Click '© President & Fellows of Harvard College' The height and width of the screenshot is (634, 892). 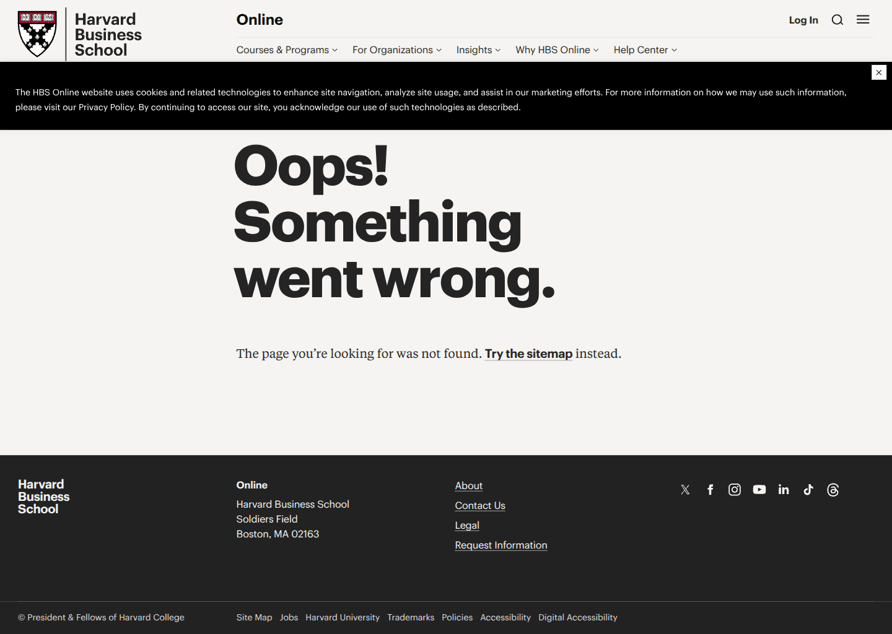click(x=101, y=617)
